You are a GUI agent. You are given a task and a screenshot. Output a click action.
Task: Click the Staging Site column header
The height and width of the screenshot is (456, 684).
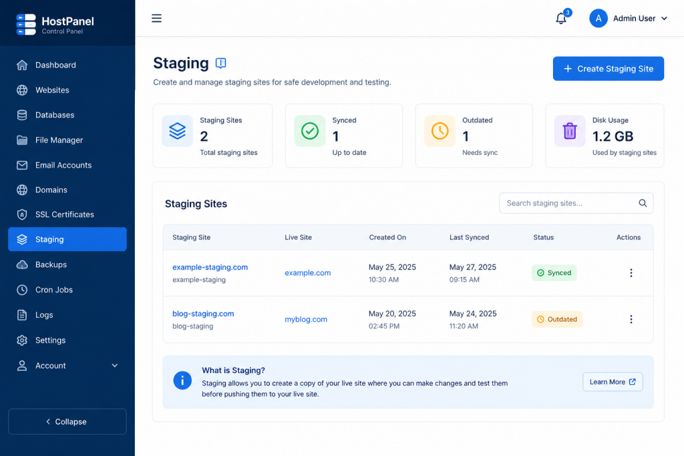[x=191, y=238]
